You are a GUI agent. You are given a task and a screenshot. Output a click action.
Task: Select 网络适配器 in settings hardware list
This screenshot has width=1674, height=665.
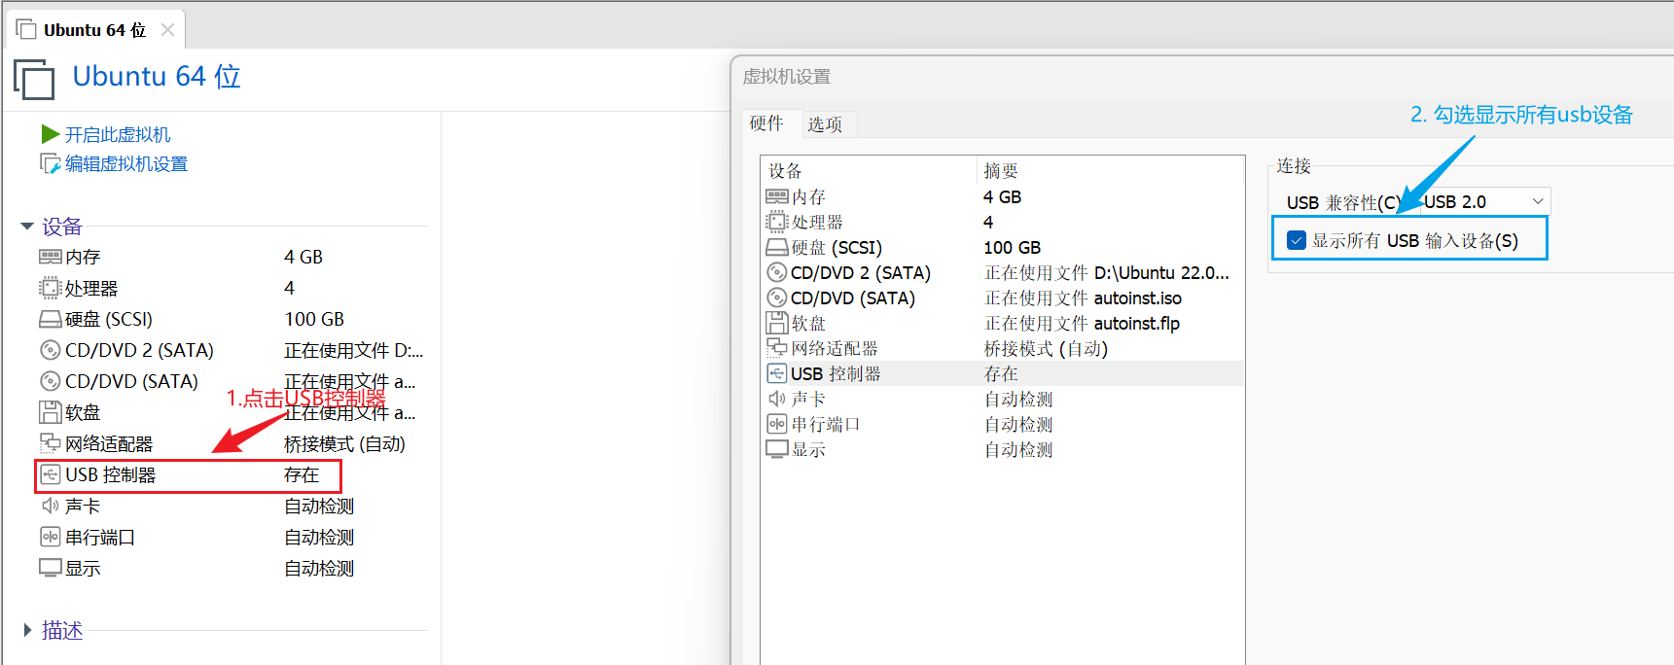pos(1003,348)
